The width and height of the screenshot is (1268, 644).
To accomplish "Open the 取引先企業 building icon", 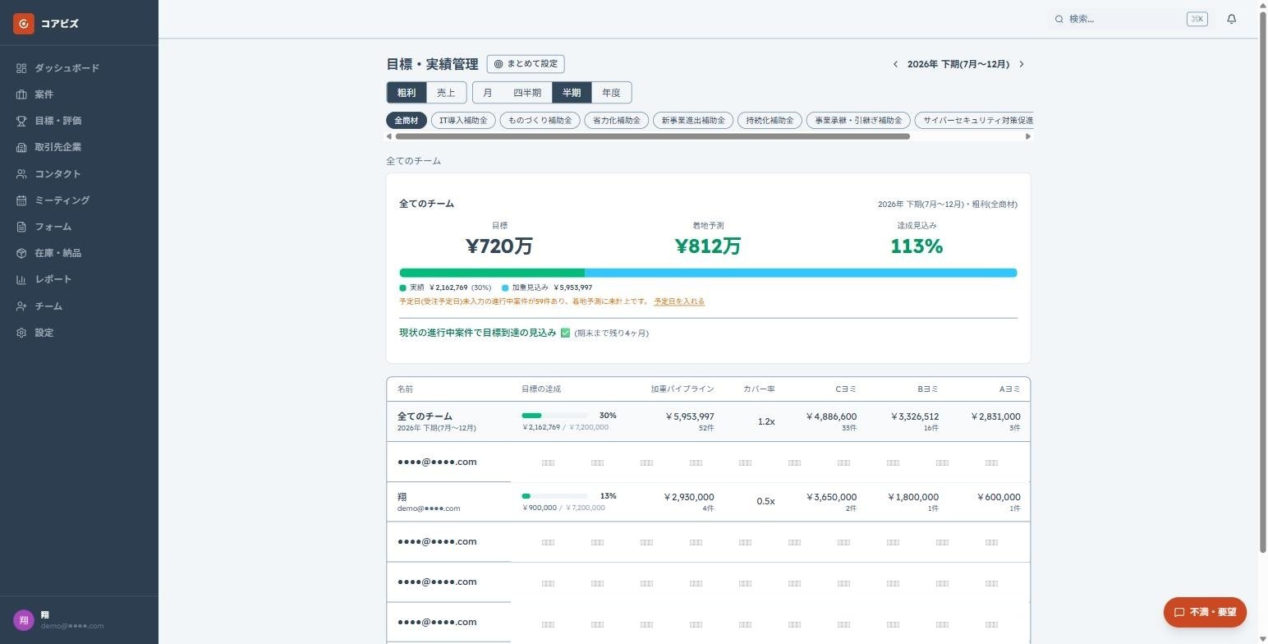I will pos(21,147).
